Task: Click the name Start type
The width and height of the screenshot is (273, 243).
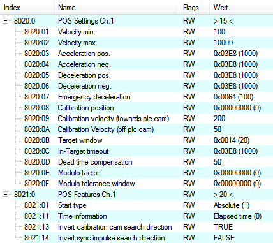Action: click(x=72, y=205)
